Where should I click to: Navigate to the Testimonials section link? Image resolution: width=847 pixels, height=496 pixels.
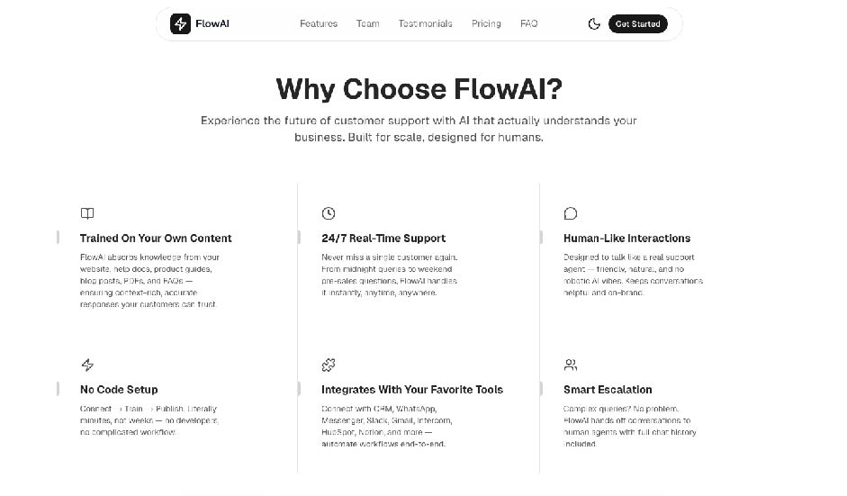click(x=425, y=24)
